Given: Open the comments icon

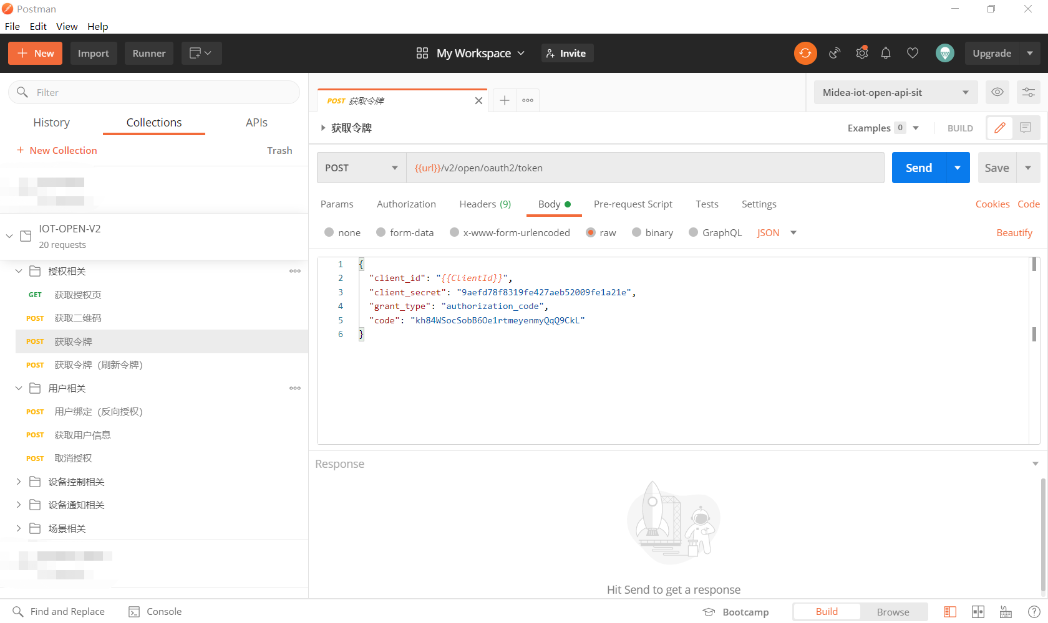Looking at the screenshot, I should [x=1026, y=128].
